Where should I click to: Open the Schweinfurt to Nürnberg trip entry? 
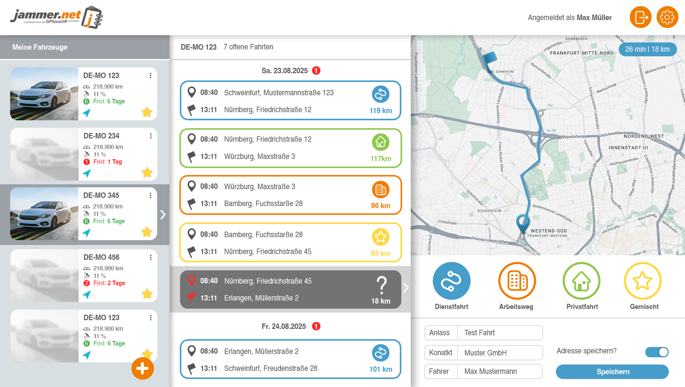(290, 101)
